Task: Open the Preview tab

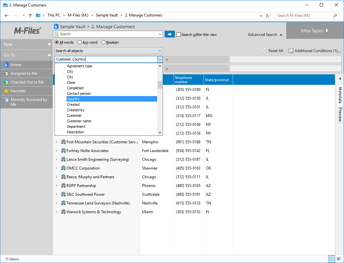Action: 340,115
